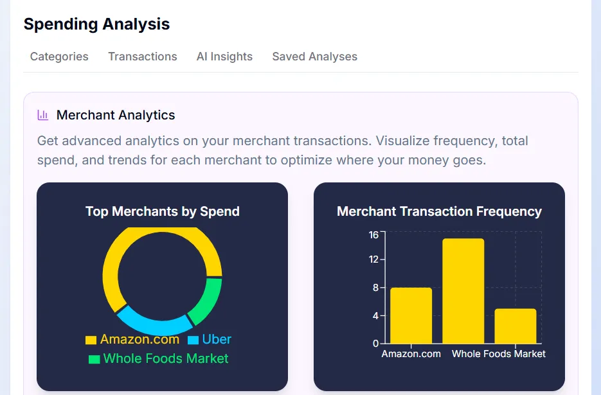The width and height of the screenshot is (601, 395).
Task: Open the AI Insights tab
Action: (224, 57)
